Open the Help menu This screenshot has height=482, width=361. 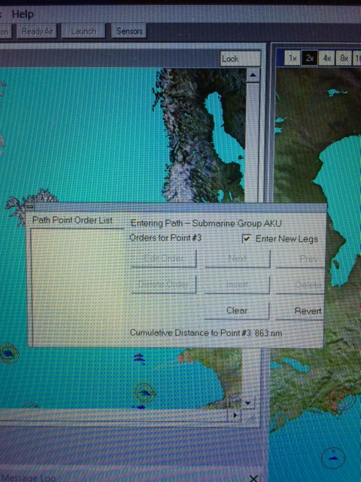[23, 14]
